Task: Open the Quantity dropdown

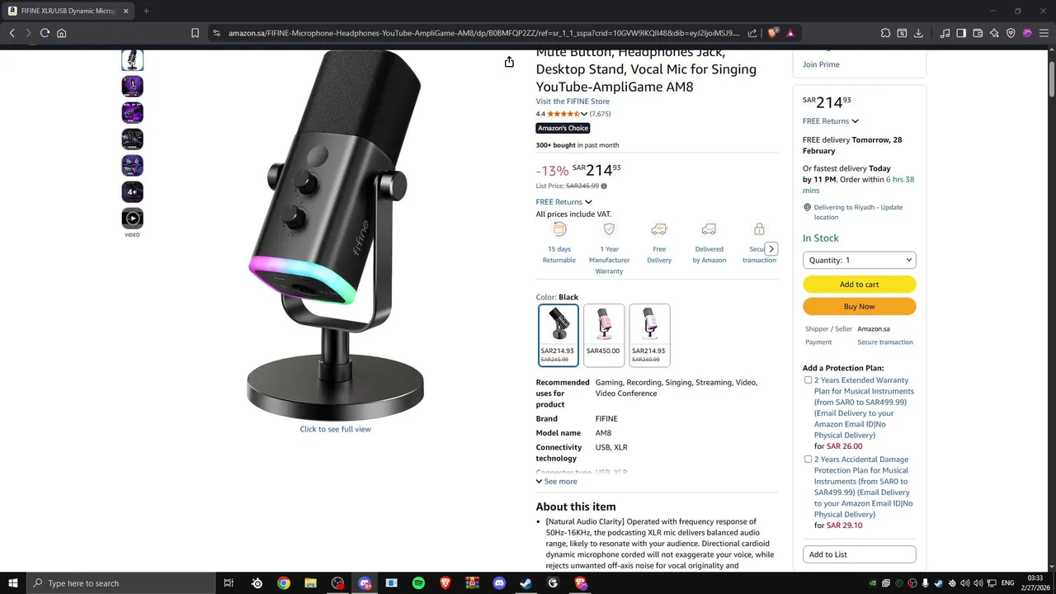Action: click(859, 260)
